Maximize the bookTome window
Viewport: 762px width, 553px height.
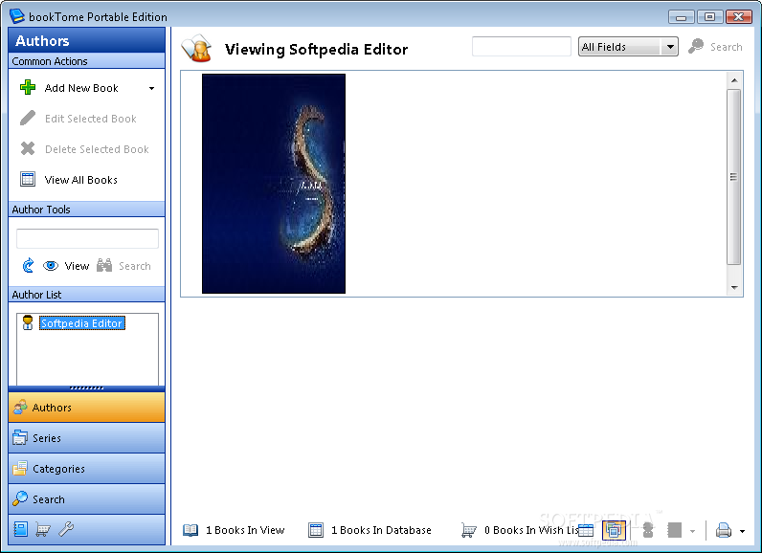click(709, 17)
